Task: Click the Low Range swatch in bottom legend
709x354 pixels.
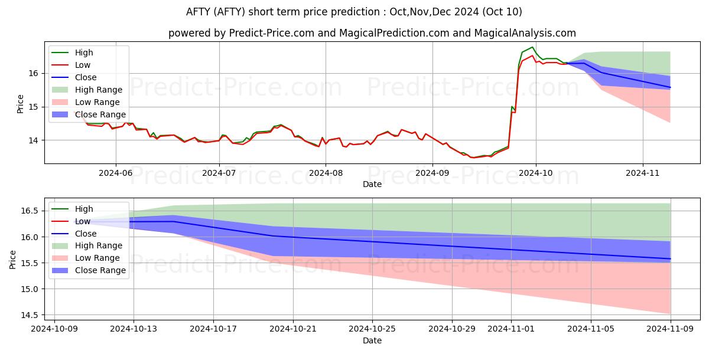Action: click(61, 258)
